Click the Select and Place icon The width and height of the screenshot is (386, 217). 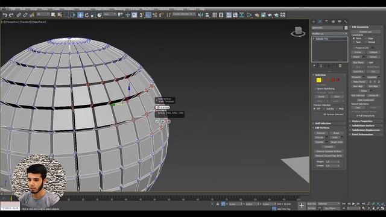coord(100,15)
